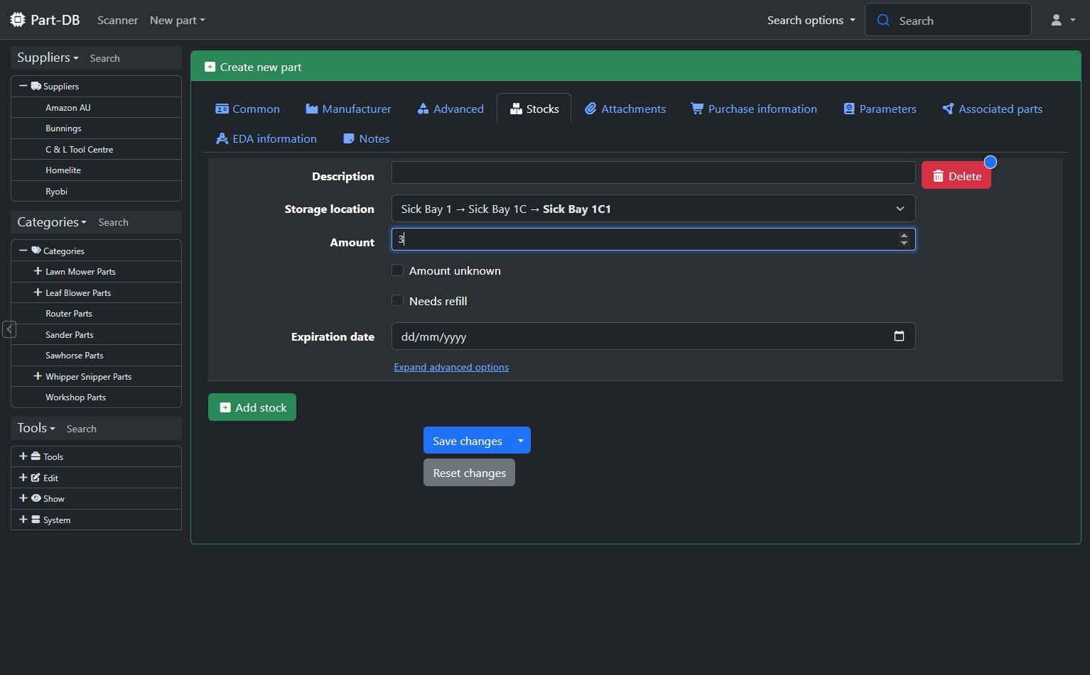Click the sidebar collapse arrow icon
1090x675 pixels.
(9, 329)
